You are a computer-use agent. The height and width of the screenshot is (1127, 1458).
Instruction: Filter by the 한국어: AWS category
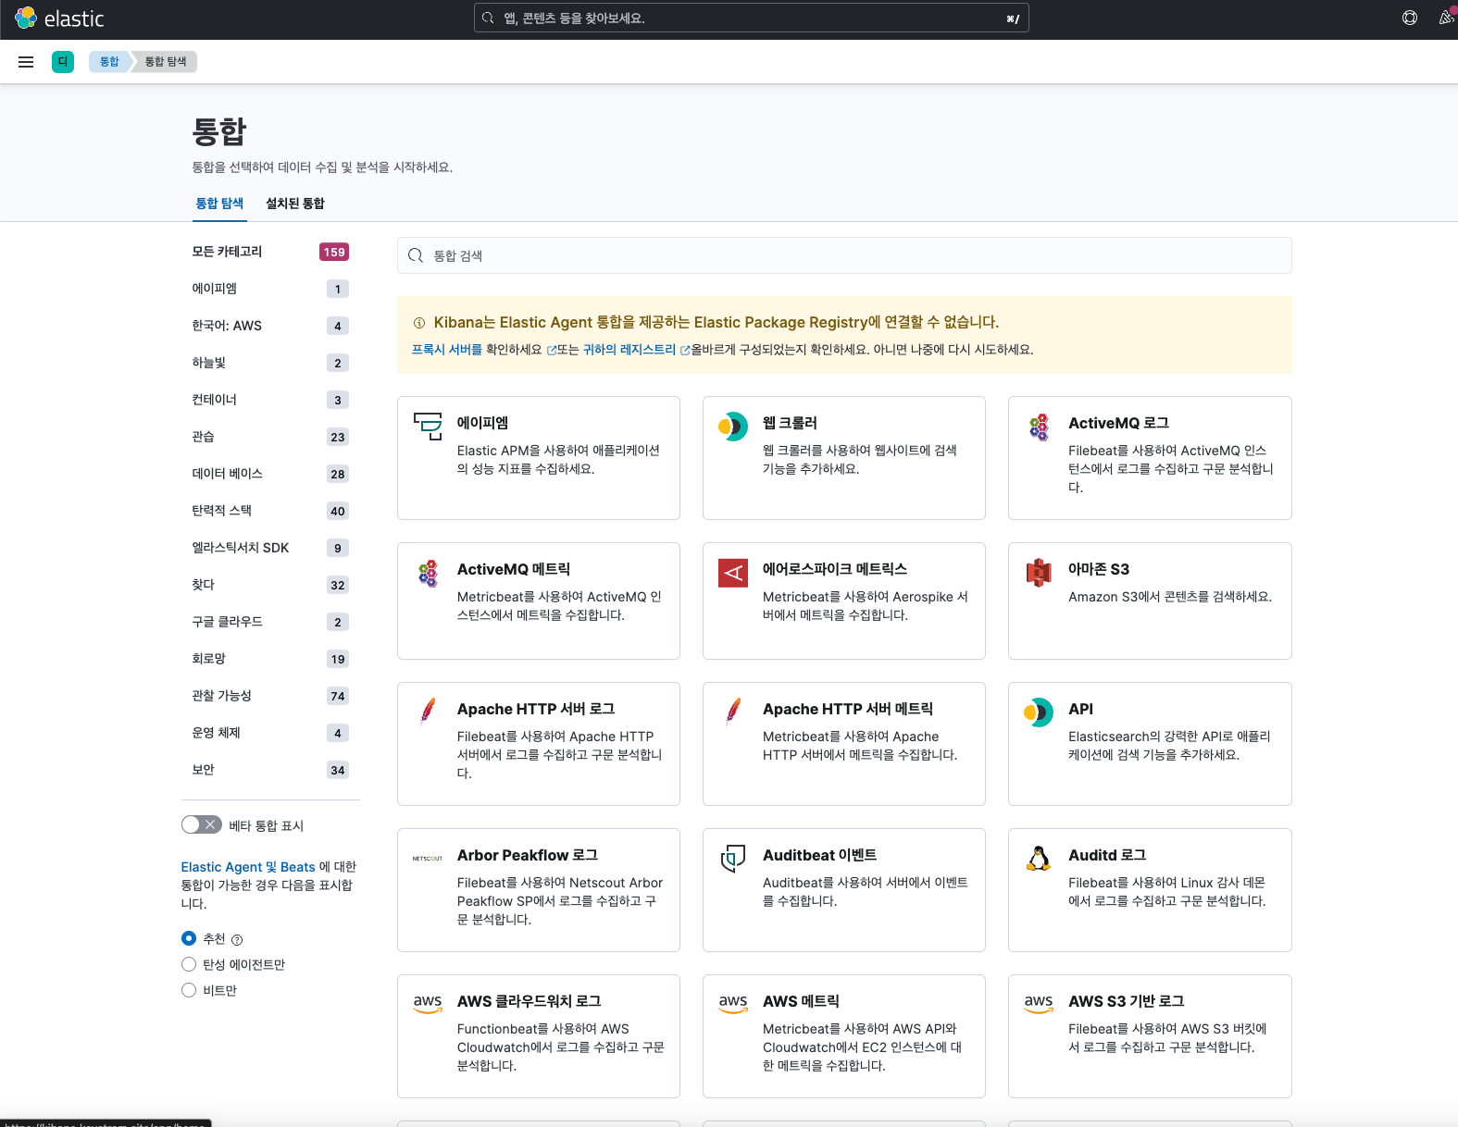pyautogui.click(x=270, y=326)
